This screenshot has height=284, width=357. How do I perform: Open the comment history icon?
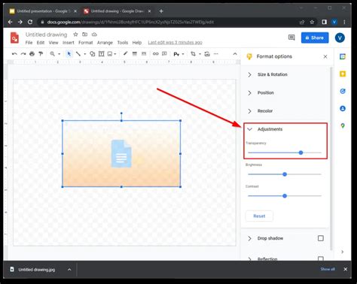click(x=291, y=38)
